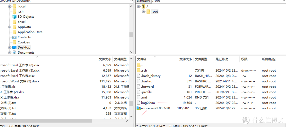The width and height of the screenshot is (286, 127).
Task: Click the 19,504 size of img2kvm
Action: [187, 103]
